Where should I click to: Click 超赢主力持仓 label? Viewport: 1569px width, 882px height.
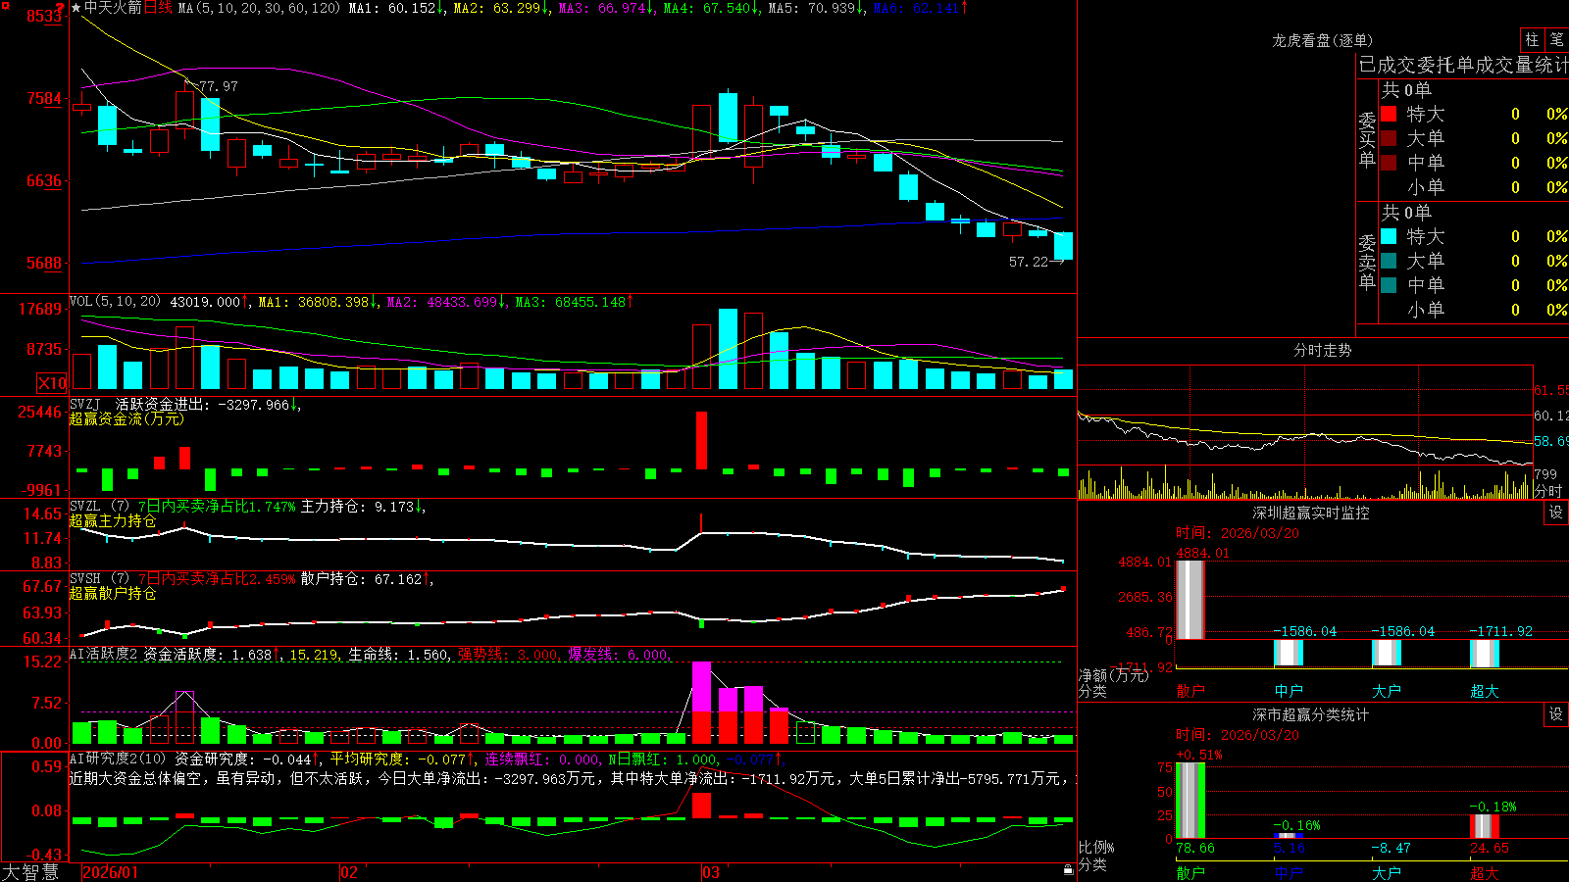(x=113, y=521)
